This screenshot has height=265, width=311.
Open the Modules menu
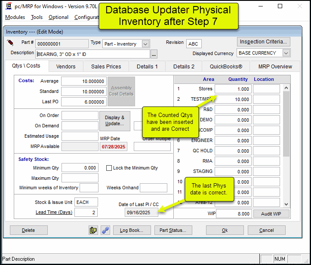tap(15, 17)
